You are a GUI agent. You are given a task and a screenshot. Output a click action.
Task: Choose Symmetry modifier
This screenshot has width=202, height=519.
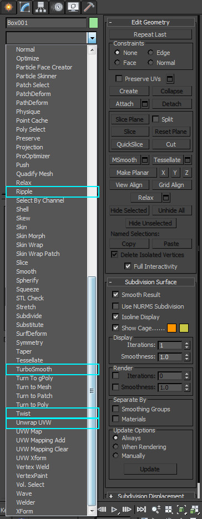[29, 342]
